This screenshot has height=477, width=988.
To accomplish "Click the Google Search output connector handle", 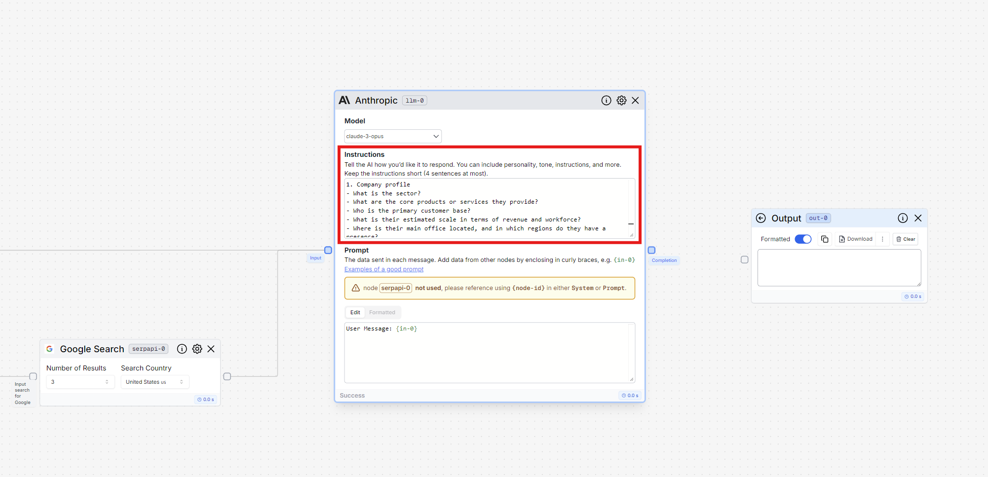I will tap(227, 376).
